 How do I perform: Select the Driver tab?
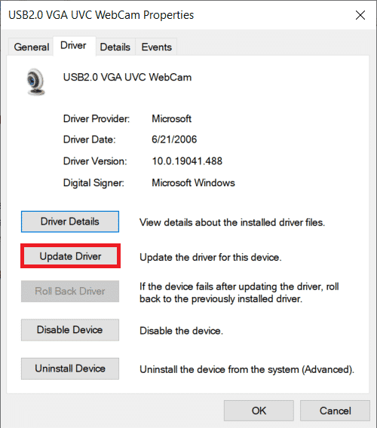pos(73,45)
